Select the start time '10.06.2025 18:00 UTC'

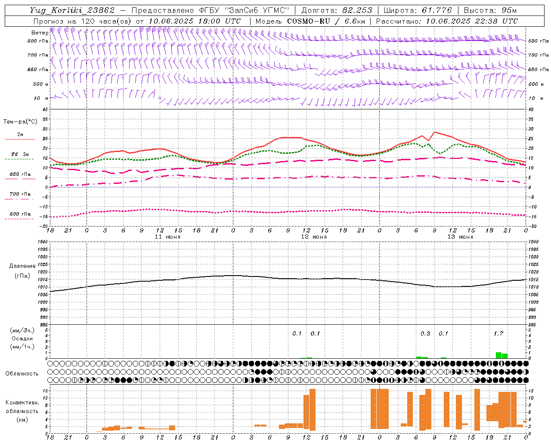pos(194,21)
